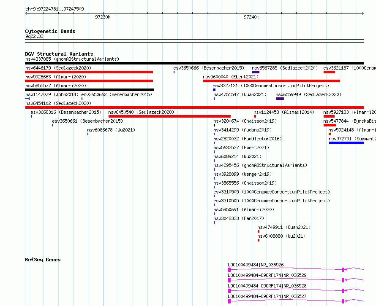
Task: Click the nsv4337085 gnomADStructuralVariants label
Action: tap(72, 59)
